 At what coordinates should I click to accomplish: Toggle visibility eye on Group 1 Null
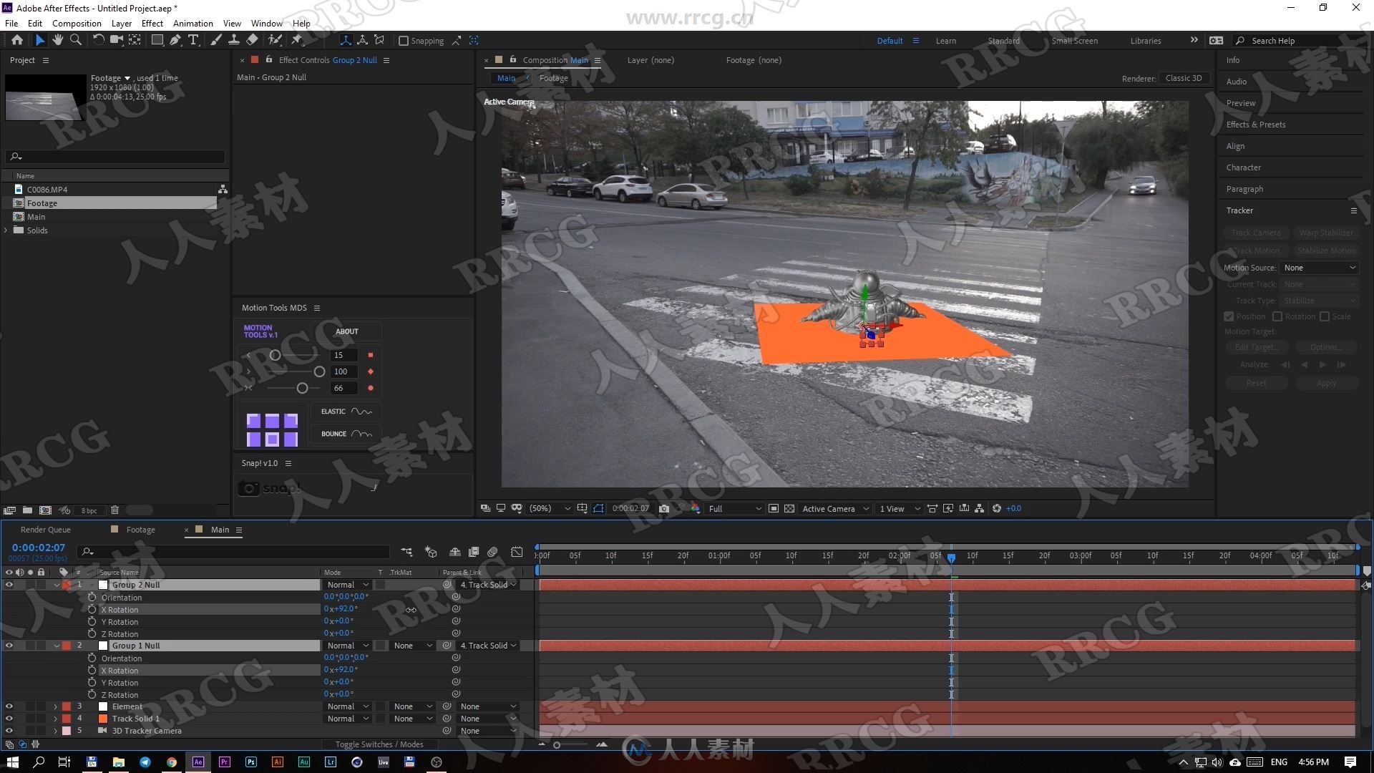tap(8, 646)
